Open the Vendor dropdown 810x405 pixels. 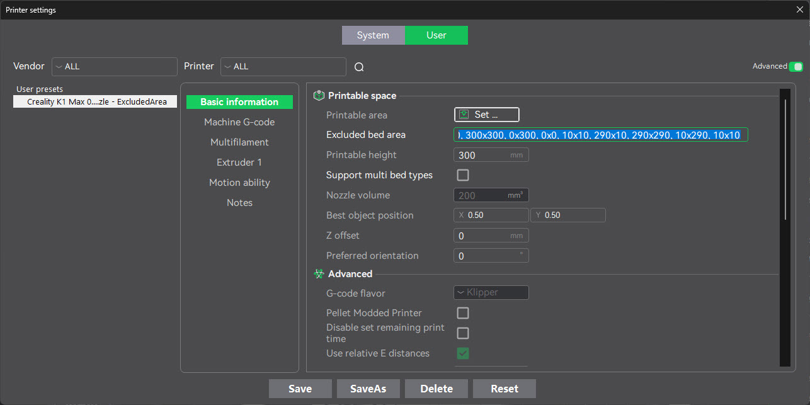[114, 66]
